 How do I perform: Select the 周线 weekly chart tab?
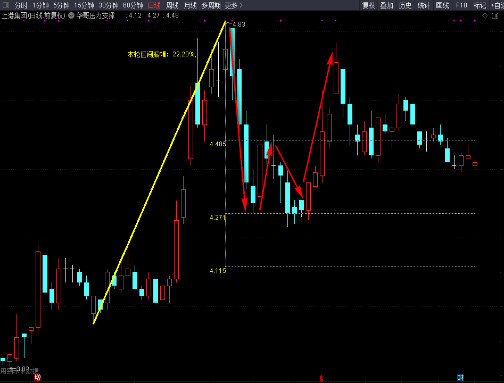(172, 5)
